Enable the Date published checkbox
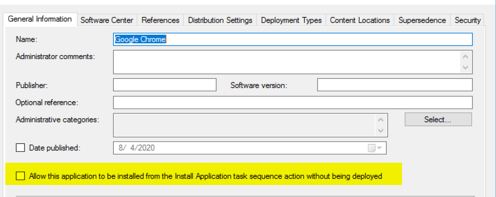This screenshot has width=496, height=197. coord(21,147)
